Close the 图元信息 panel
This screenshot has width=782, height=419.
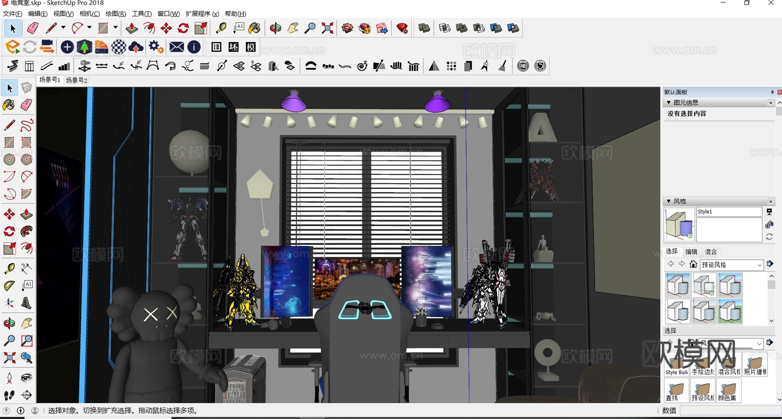[x=771, y=102]
